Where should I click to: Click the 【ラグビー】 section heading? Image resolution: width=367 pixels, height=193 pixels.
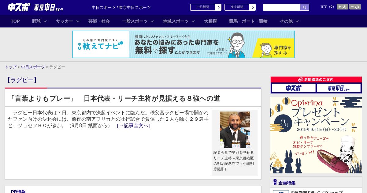(22, 80)
